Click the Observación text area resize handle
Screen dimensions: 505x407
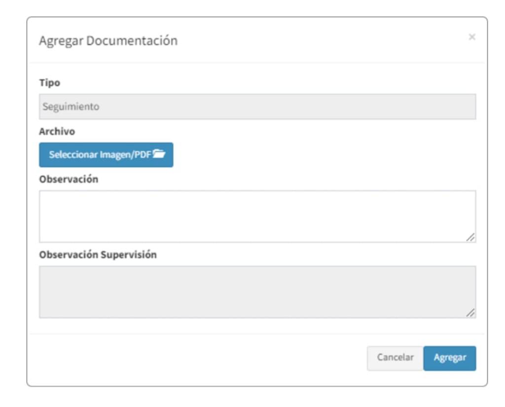(471, 237)
